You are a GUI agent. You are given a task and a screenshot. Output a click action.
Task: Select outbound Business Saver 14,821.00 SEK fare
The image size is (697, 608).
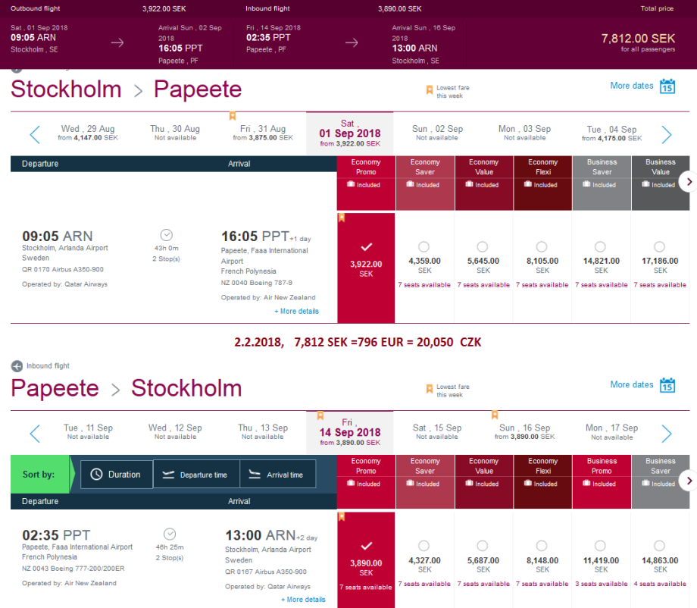pyautogui.click(x=601, y=247)
